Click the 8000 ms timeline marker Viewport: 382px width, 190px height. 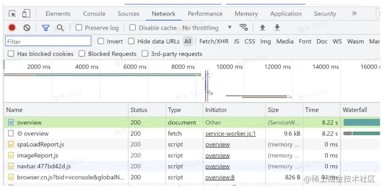[x=183, y=67]
